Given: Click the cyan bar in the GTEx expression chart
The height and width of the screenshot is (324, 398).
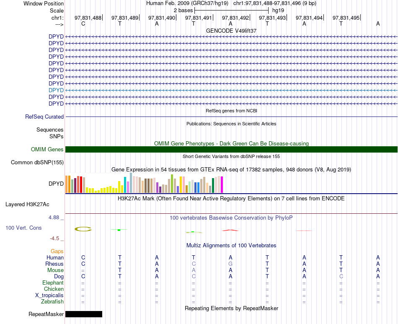Looking at the screenshot, I should pos(125,185).
